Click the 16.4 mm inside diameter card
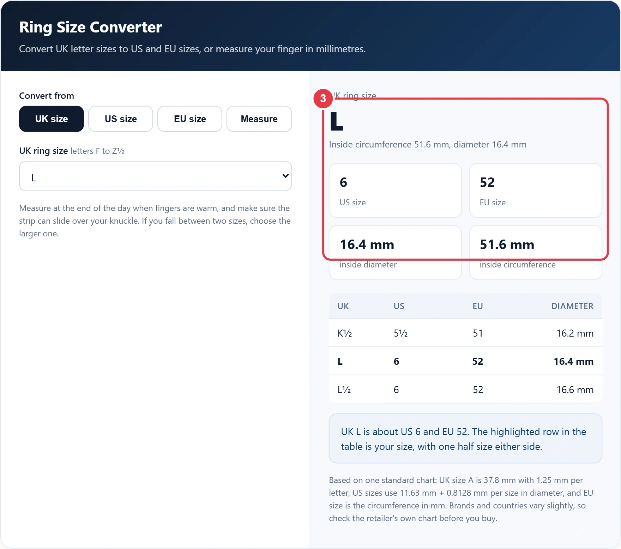This screenshot has width=621, height=549. tap(395, 253)
